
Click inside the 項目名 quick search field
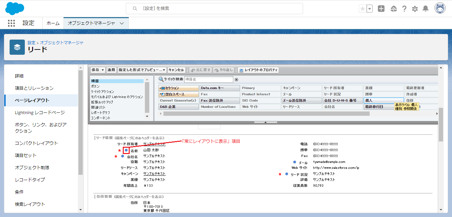[x=208, y=79]
